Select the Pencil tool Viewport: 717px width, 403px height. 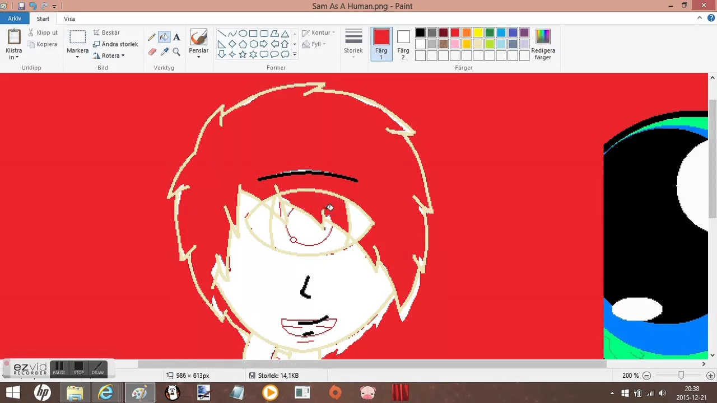click(x=152, y=37)
